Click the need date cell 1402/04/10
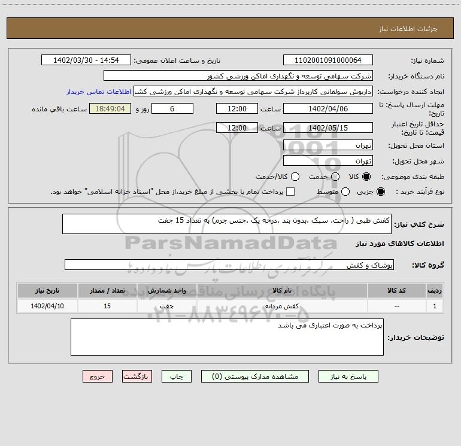The height and width of the screenshot is (446, 461). click(x=47, y=306)
